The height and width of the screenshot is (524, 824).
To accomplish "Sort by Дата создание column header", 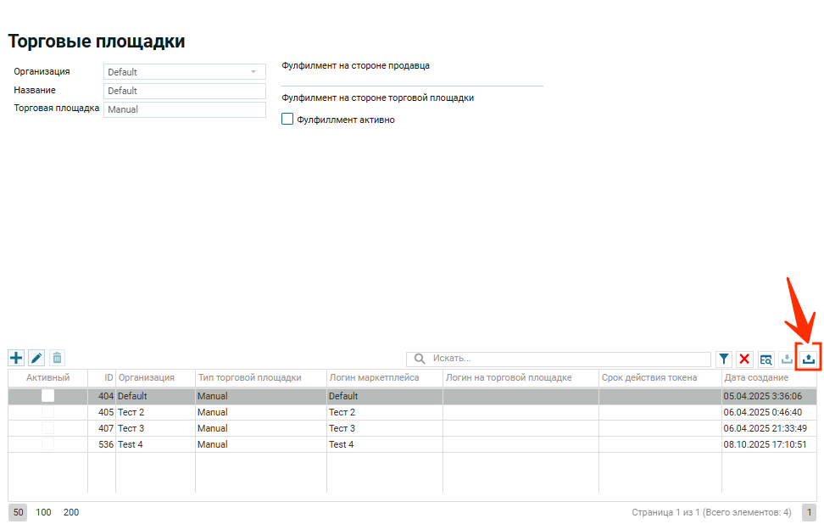I will pyautogui.click(x=755, y=377).
